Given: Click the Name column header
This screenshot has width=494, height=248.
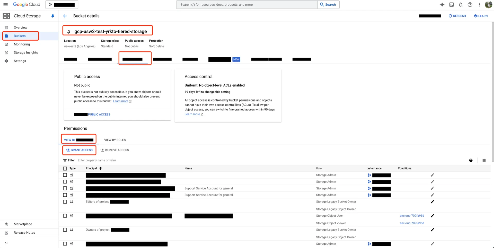Looking at the screenshot, I should pyautogui.click(x=188, y=168).
